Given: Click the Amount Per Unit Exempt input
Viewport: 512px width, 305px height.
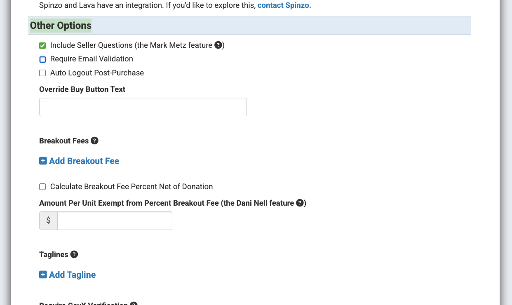Looking at the screenshot, I should [115, 221].
